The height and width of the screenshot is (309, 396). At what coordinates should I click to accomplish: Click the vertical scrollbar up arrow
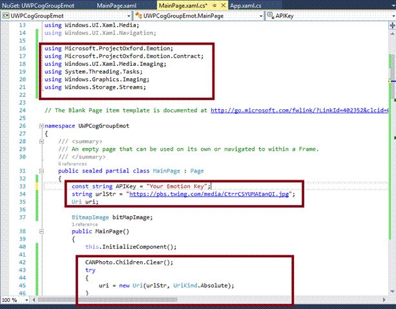[392, 34]
